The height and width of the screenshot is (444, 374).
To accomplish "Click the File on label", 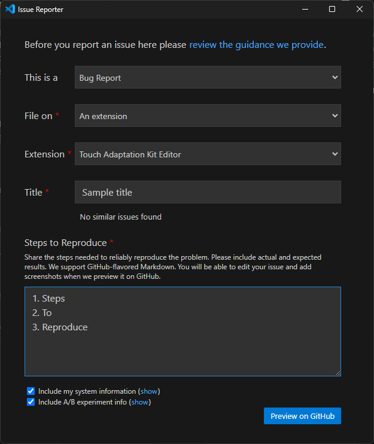I will pyautogui.click(x=38, y=116).
